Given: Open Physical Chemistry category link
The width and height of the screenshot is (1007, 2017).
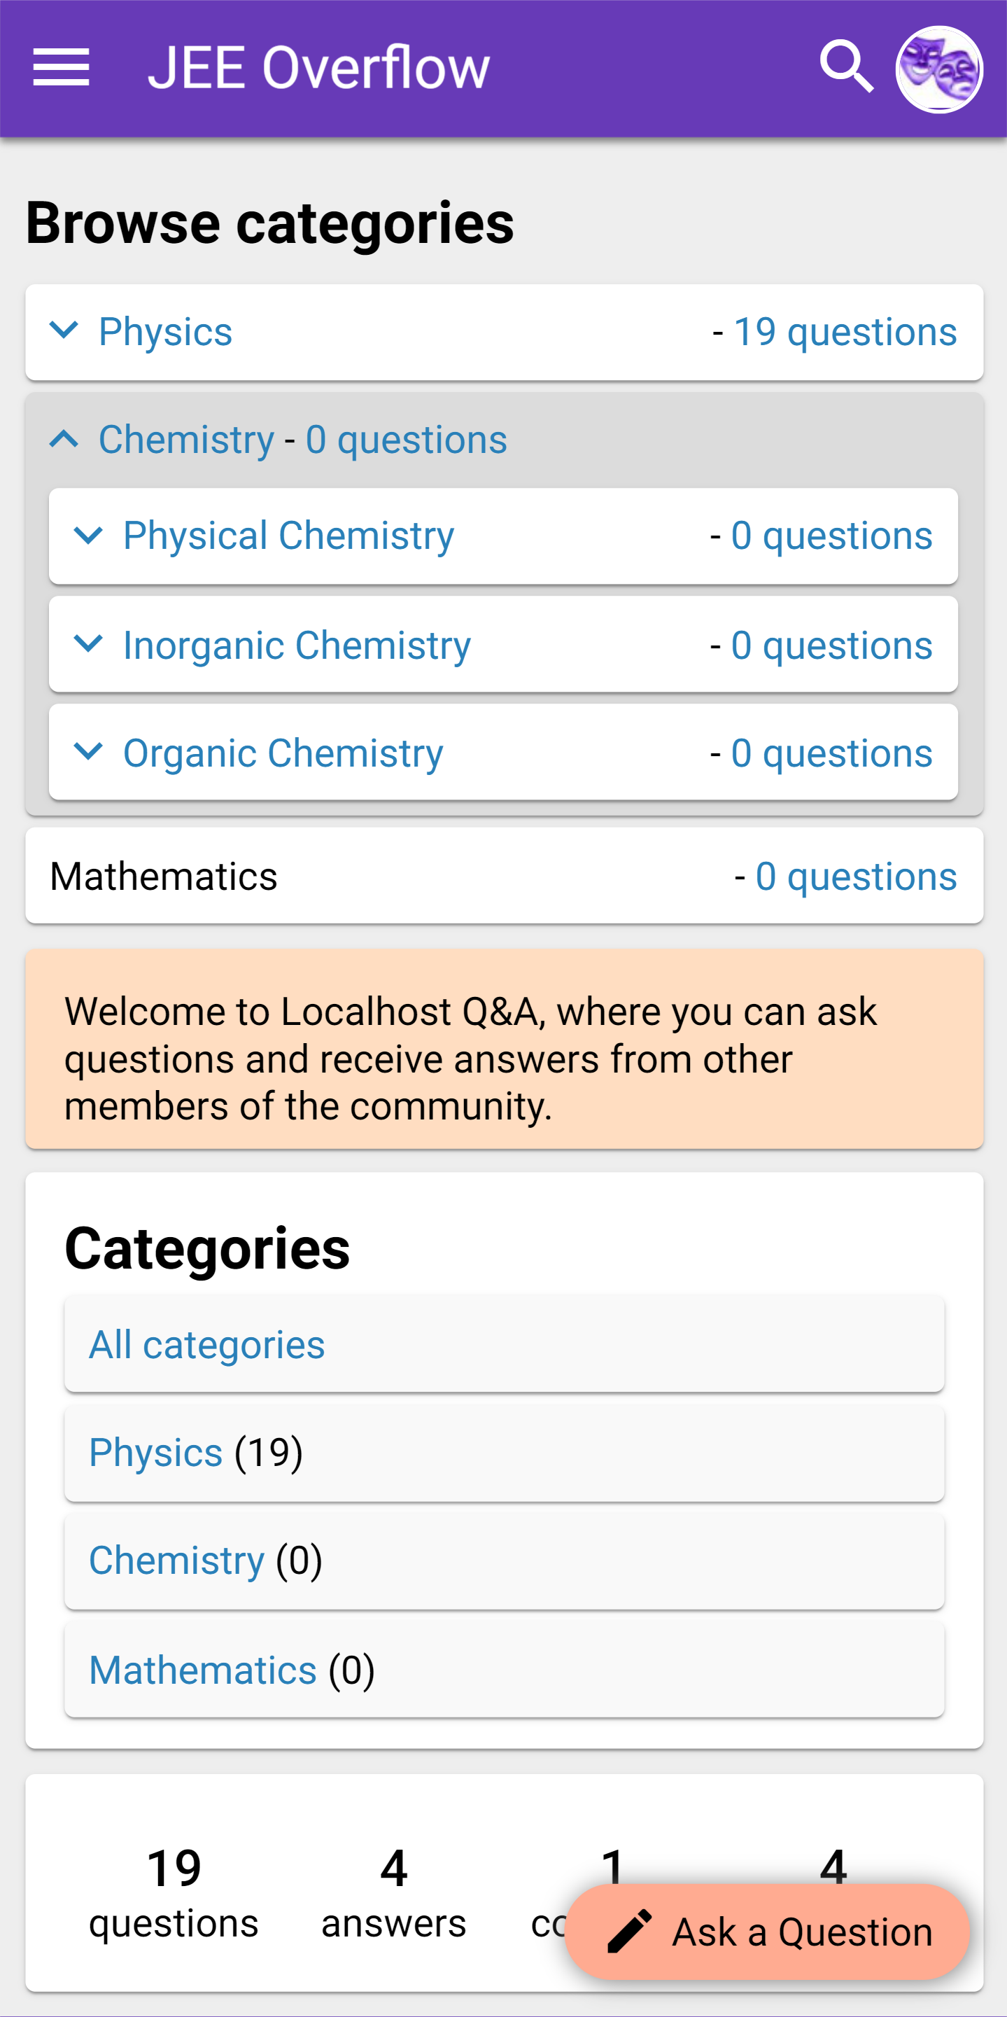Looking at the screenshot, I should point(288,536).
